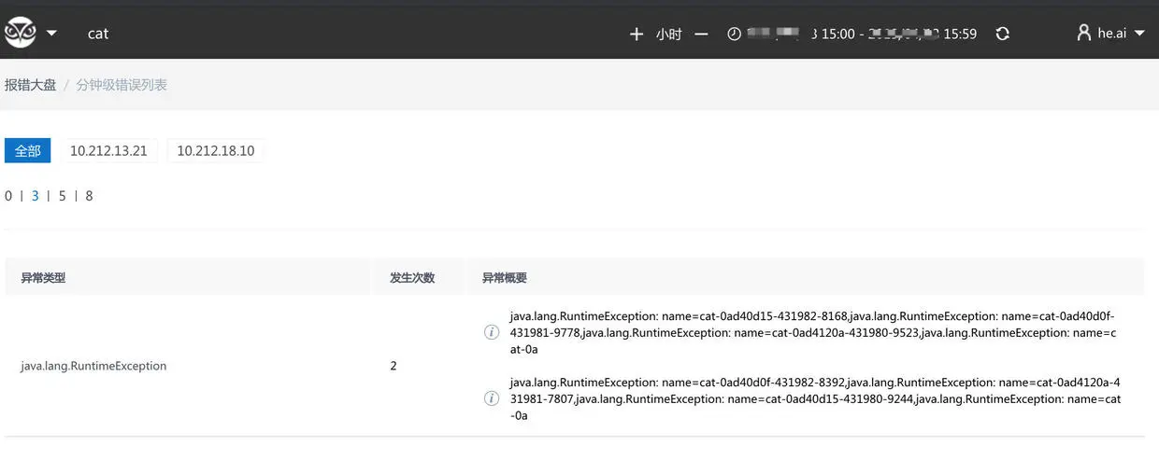Click the CAT owl logo
The image size is (1159, 460).
point(21,34)
